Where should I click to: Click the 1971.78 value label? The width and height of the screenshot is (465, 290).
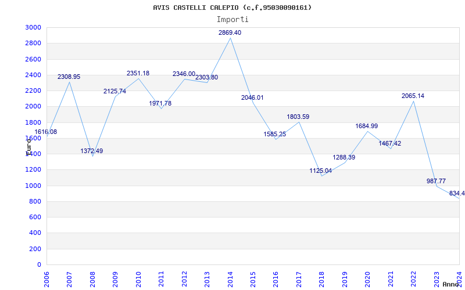[x=160, y=103]
